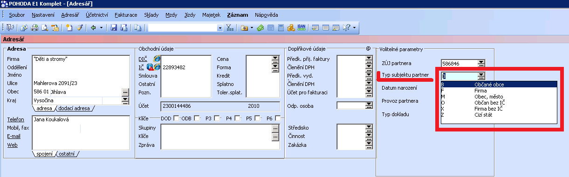
Task: Click the ellipsis button beside Obec
Action: coord(125,92)
